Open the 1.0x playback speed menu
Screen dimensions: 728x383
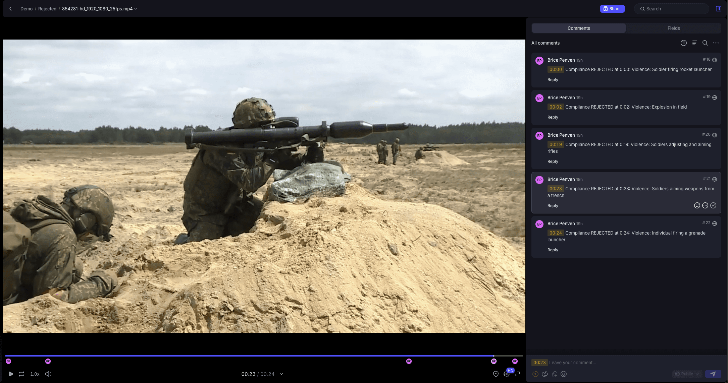(x=35, y=374)
